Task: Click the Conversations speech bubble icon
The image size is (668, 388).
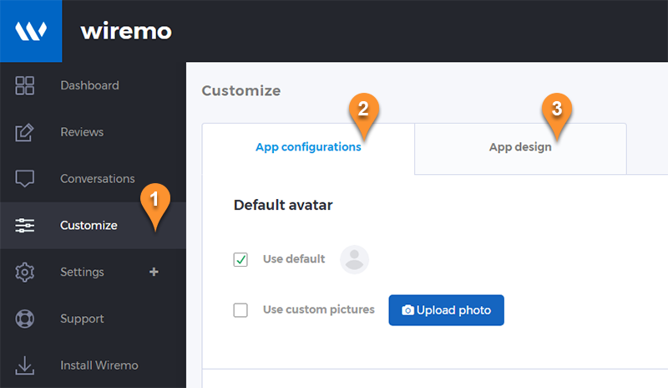Action: [25, 178]
